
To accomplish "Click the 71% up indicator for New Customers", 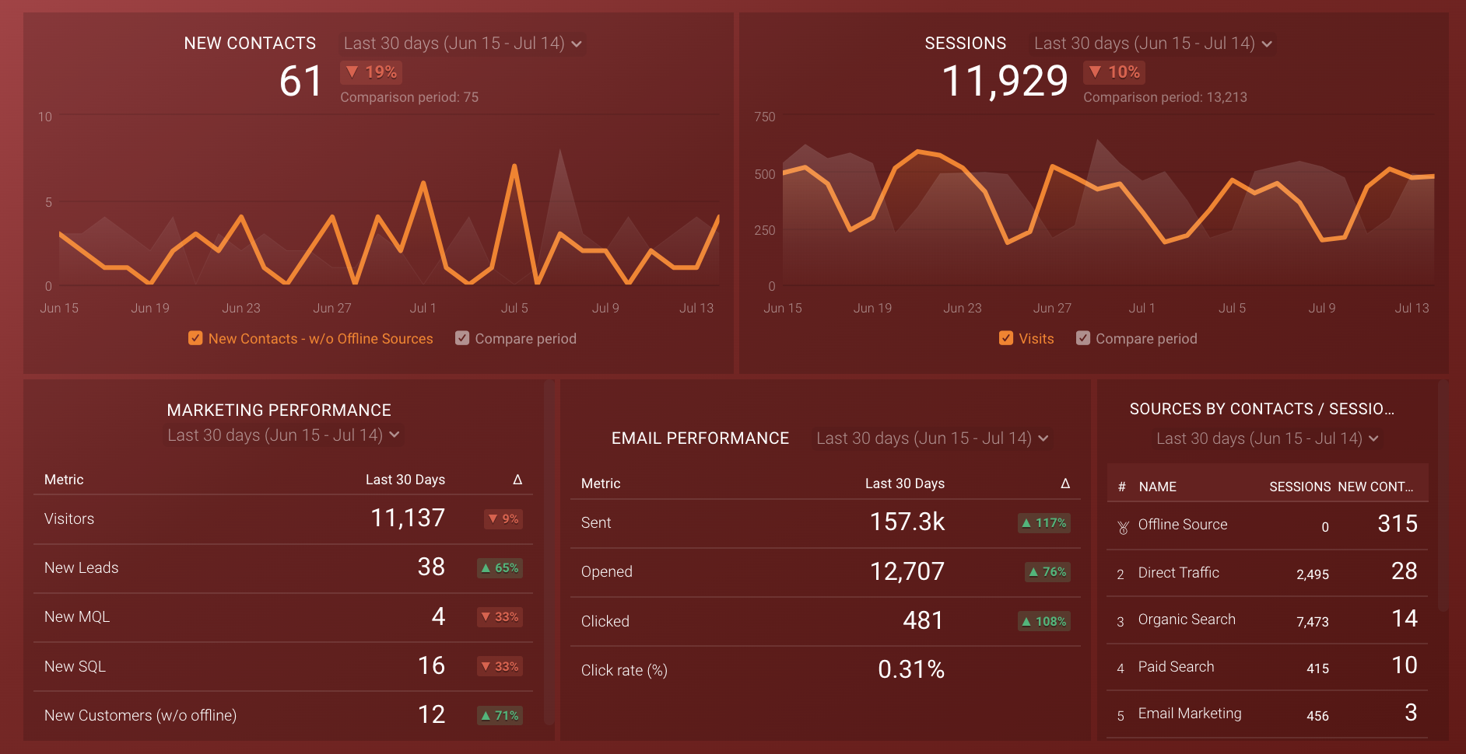I will tap(500, 716).
